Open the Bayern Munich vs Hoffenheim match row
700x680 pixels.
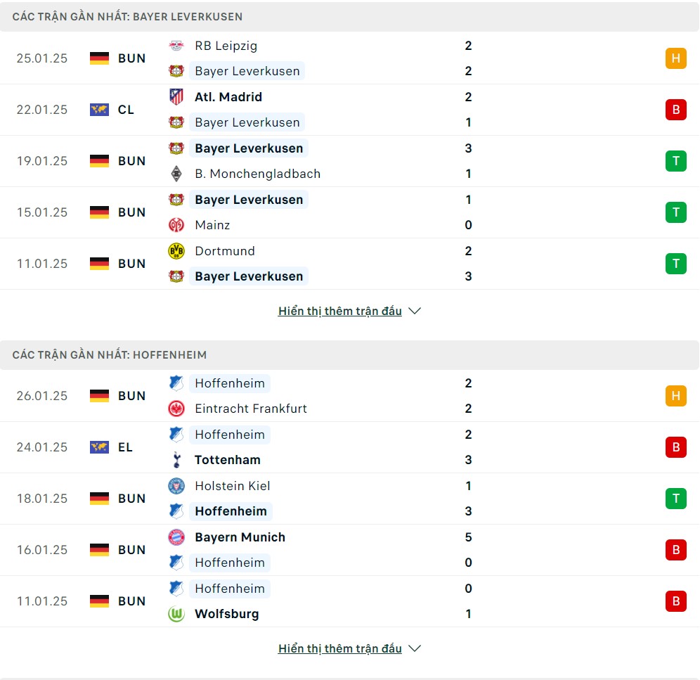349,550
